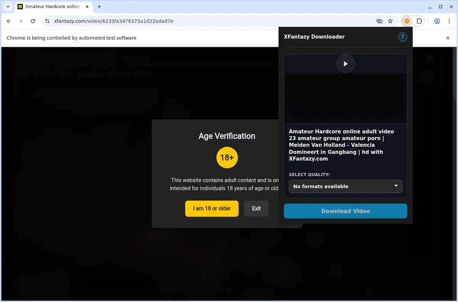
Task: Open the tab search dropdown arrow
Action: [8, 6]
